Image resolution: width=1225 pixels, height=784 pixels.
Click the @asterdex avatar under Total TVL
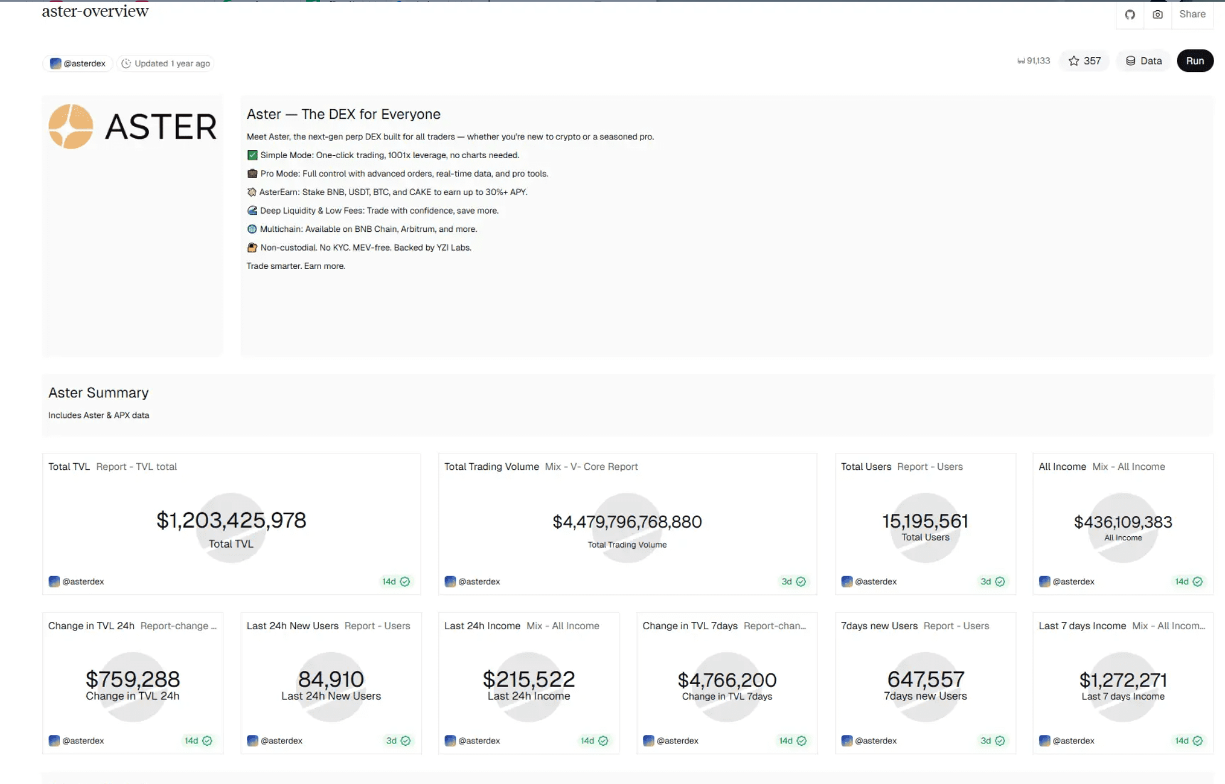pos(55,581)
